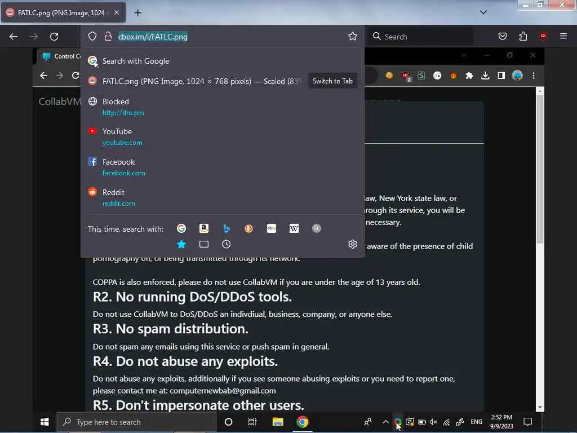Open a new Firefox tab
577x433 pixels.
[137, 12]
